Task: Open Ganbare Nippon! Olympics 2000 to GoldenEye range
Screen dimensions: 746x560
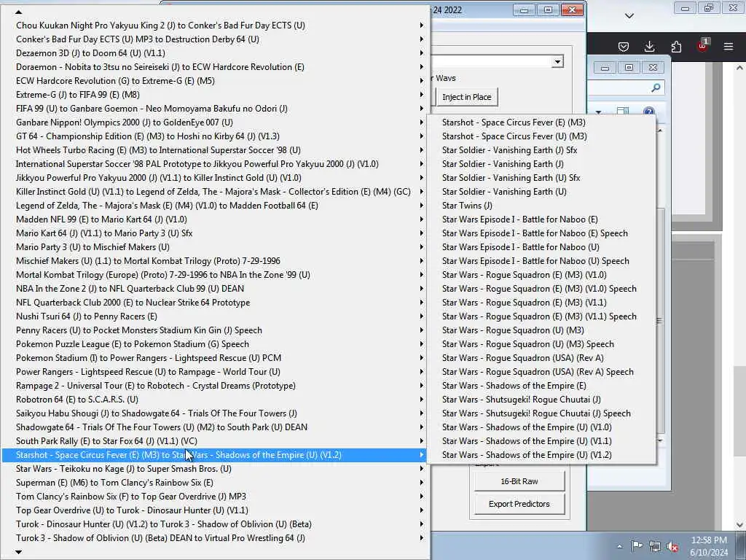Action: [x=216, y=122]
